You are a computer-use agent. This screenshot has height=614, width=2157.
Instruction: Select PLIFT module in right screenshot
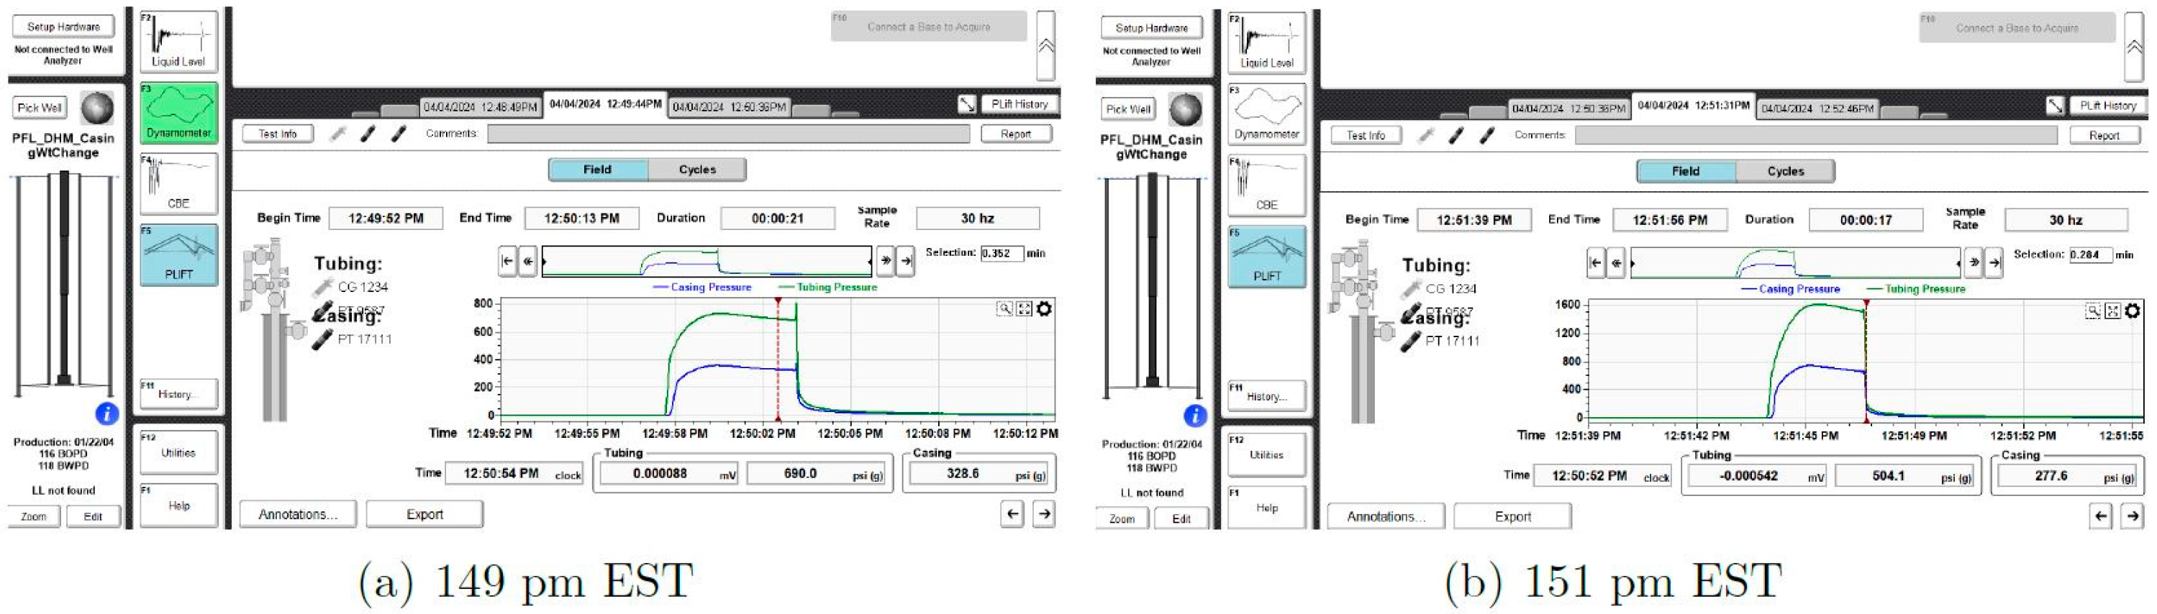tap(1266, 256)
